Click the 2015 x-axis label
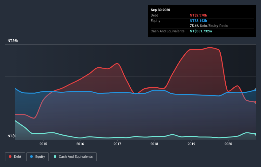This screenshot has width=261, height=167. [x=43, y=144]
